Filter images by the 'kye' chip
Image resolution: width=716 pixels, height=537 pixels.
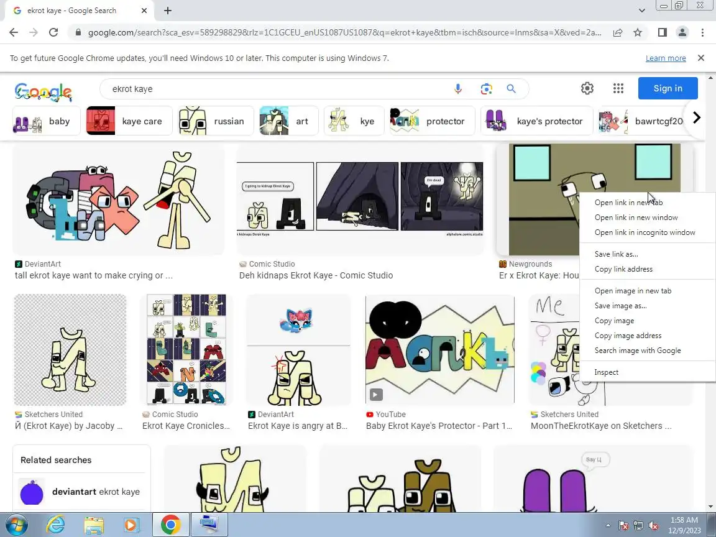354,121
